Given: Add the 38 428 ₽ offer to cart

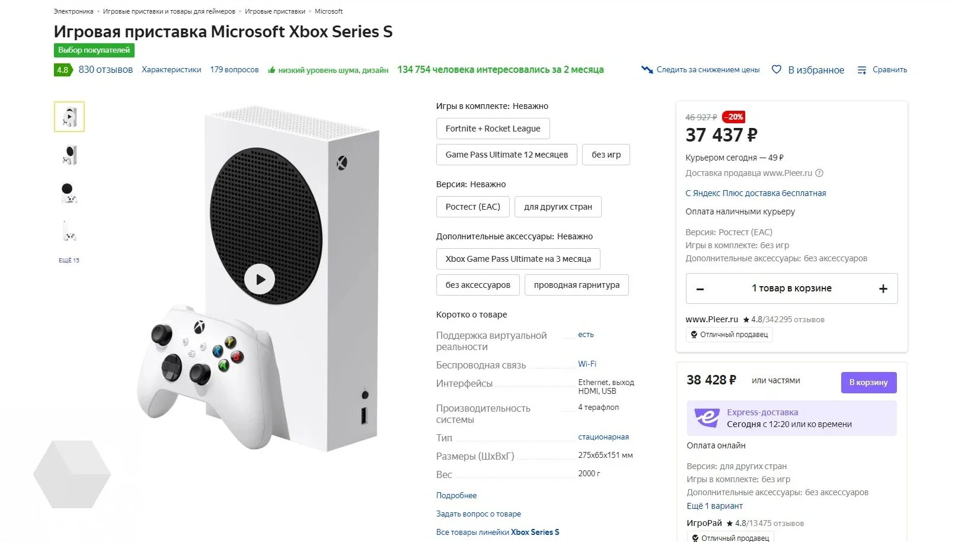Looking at the screenshot, I should pos(868,382).
